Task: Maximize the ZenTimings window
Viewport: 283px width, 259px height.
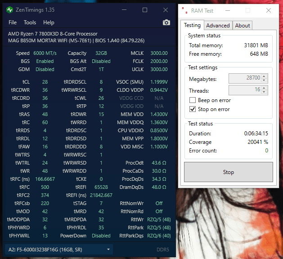Action: pyautogui.click(x=145, y=10)
